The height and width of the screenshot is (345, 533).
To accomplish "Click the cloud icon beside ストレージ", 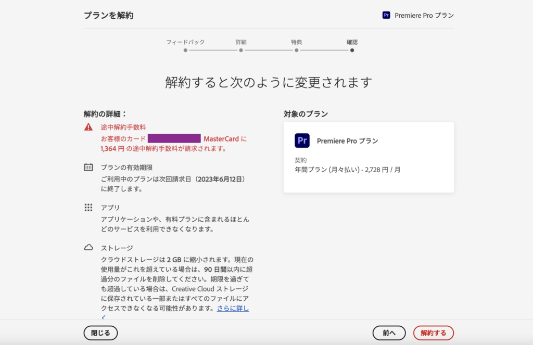I will (88, 248).
